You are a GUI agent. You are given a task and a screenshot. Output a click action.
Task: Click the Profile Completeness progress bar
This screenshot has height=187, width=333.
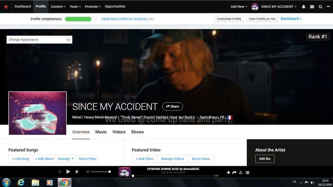81,19
